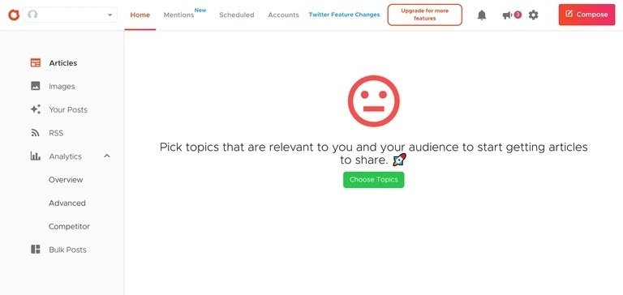
Task: Click the RSS feed icon
Action: point(36,133)
